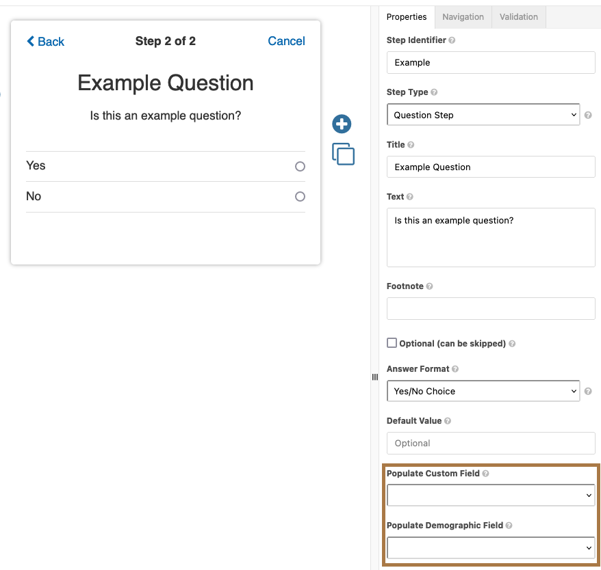Viewport: 601px width, 570px height.
Task: Click help icon next to Step Identifier
Action: pos(452,40)
